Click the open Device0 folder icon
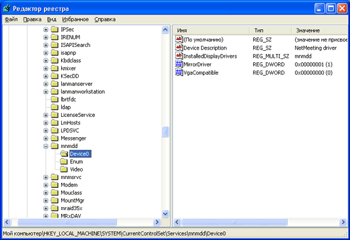Screen dimensions: 350x240 [x=64, y=154]
